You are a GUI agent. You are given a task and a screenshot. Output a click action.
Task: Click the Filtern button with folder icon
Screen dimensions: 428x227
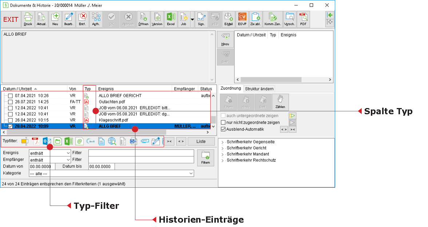206,158
